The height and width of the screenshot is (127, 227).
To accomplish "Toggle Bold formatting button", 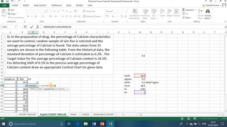I will coord(28,16).
